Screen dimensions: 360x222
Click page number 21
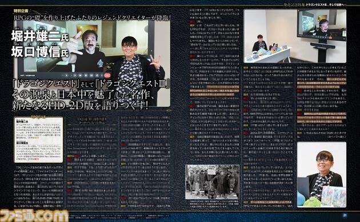[345, 215]
